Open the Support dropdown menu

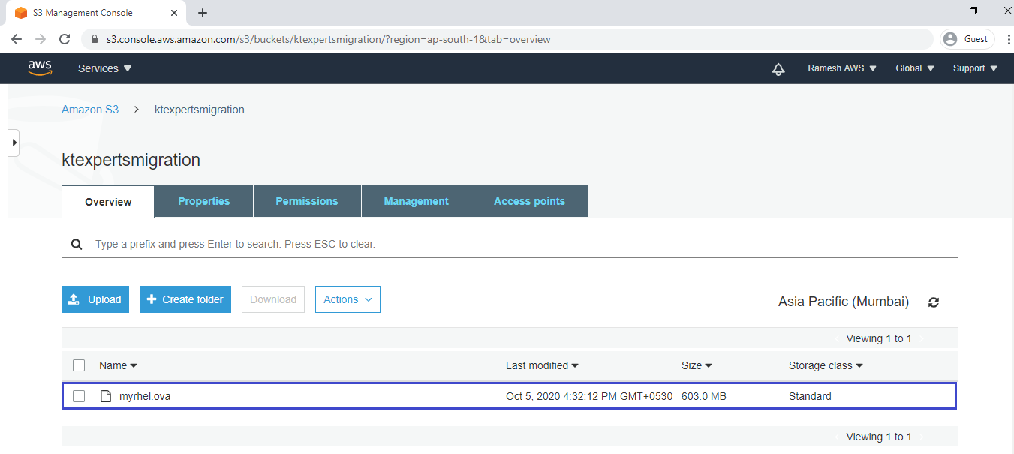pyautogui.click(x=975, y=68)
